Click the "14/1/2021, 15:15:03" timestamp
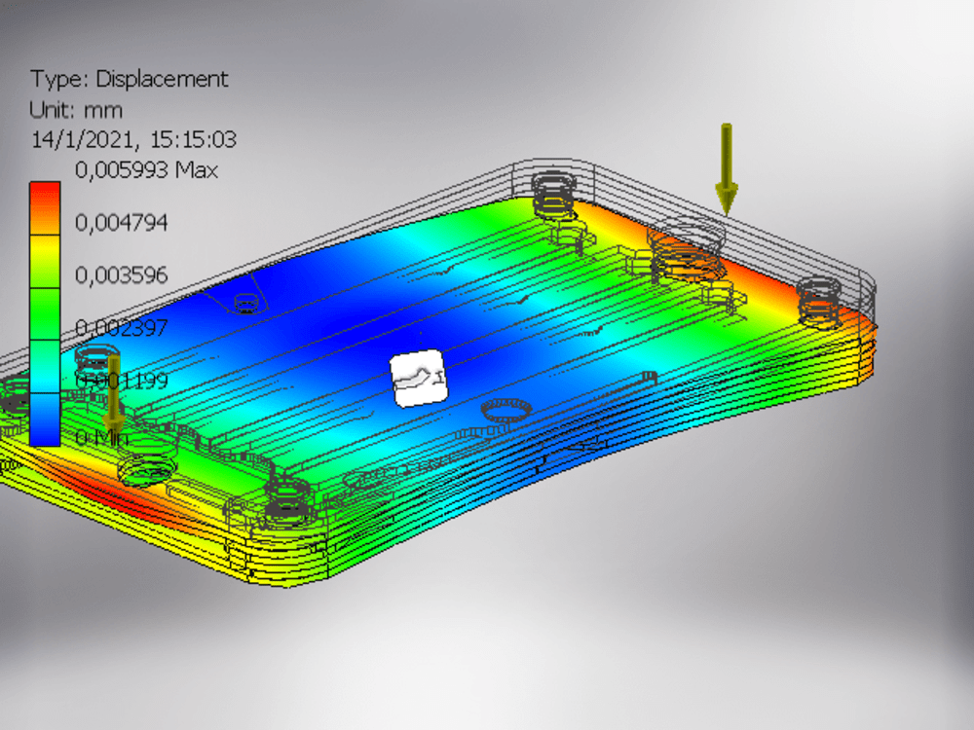 (x=133, y=139)
